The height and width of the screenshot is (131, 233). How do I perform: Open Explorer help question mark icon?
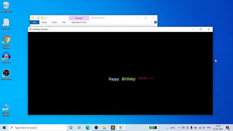pyautogui.click(x=155, y=22)
